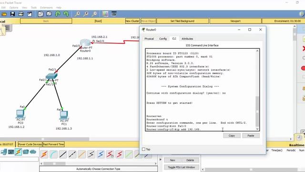Reset zoom using the middle magnifier icon
This screenshot has height=172, width=305.
86,14
